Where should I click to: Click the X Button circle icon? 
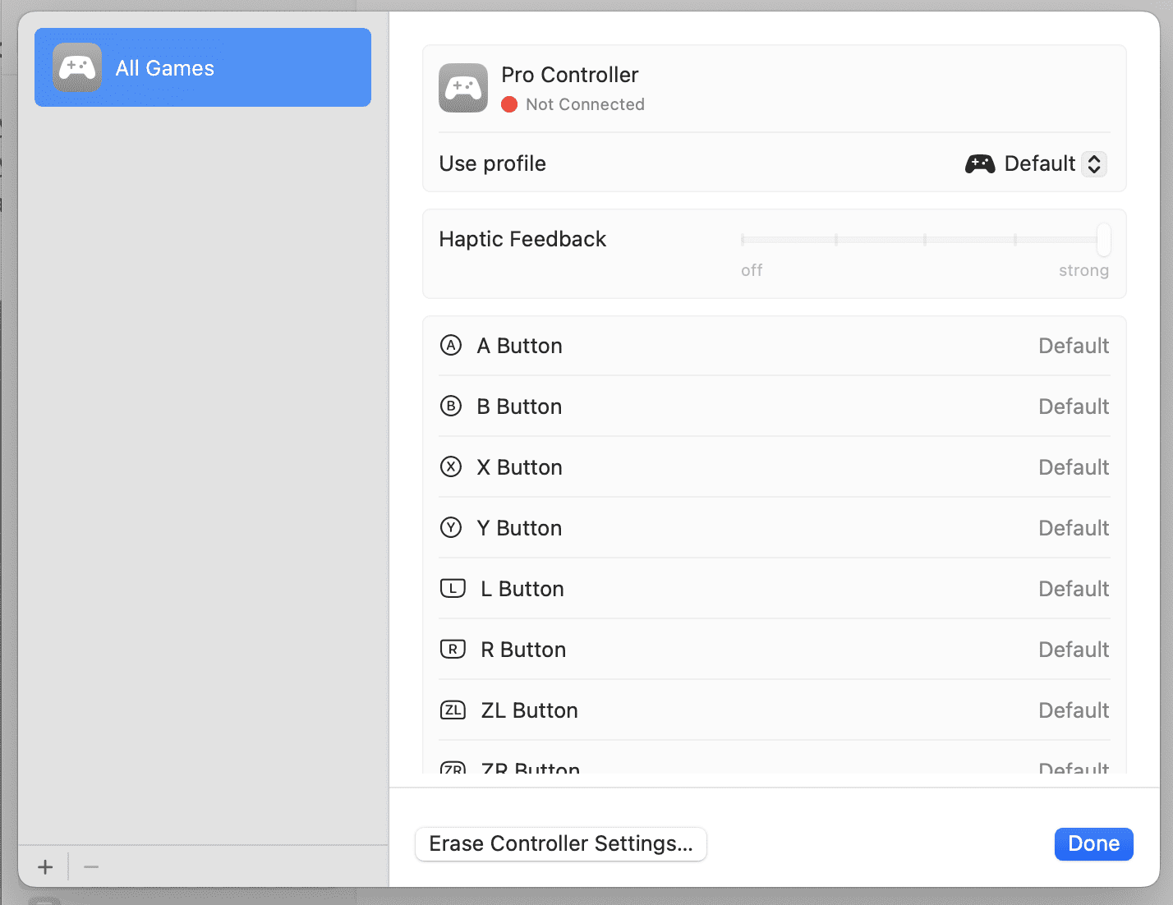coord(451,467)
